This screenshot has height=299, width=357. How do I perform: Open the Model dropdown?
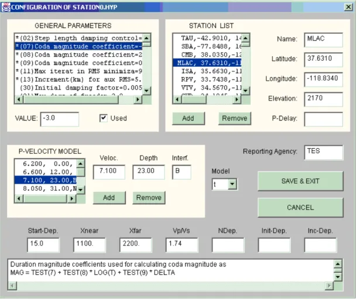232,184
